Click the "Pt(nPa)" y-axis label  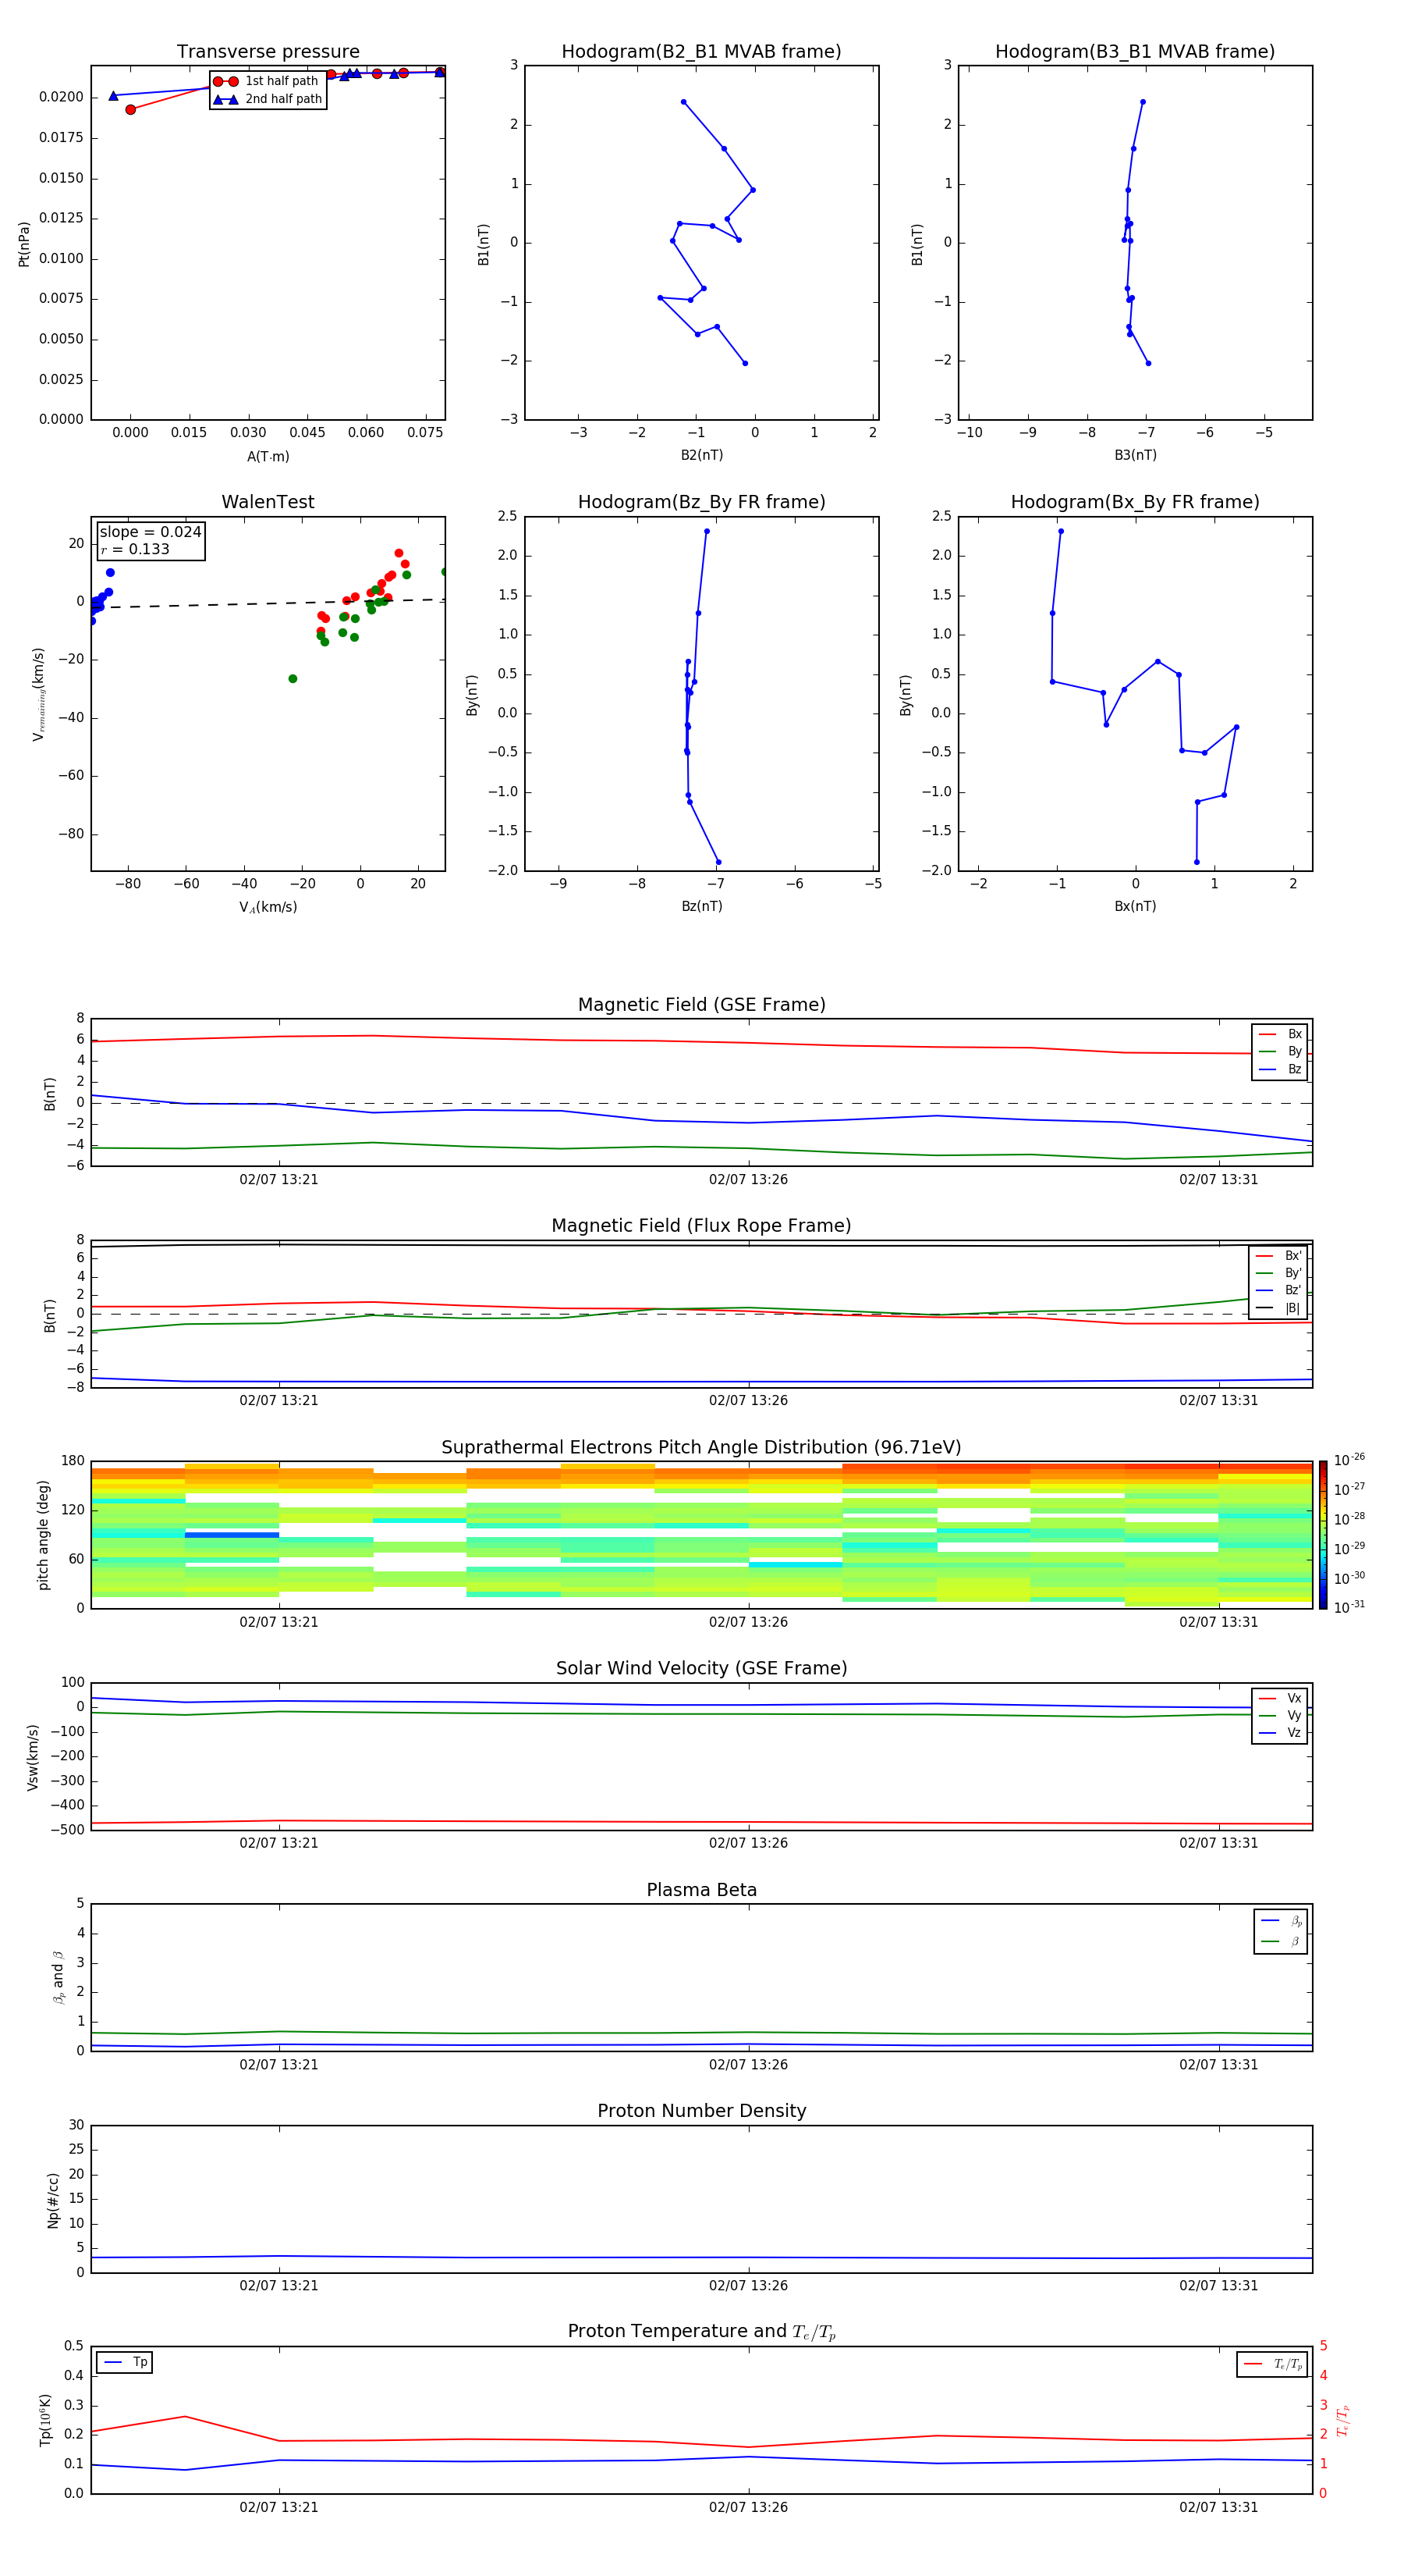pyautogui.click(x=24, y=244)
